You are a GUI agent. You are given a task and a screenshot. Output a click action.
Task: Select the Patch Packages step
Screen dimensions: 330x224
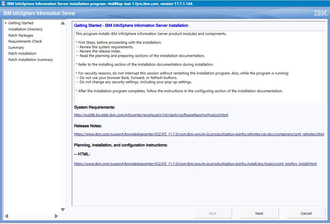21,35
